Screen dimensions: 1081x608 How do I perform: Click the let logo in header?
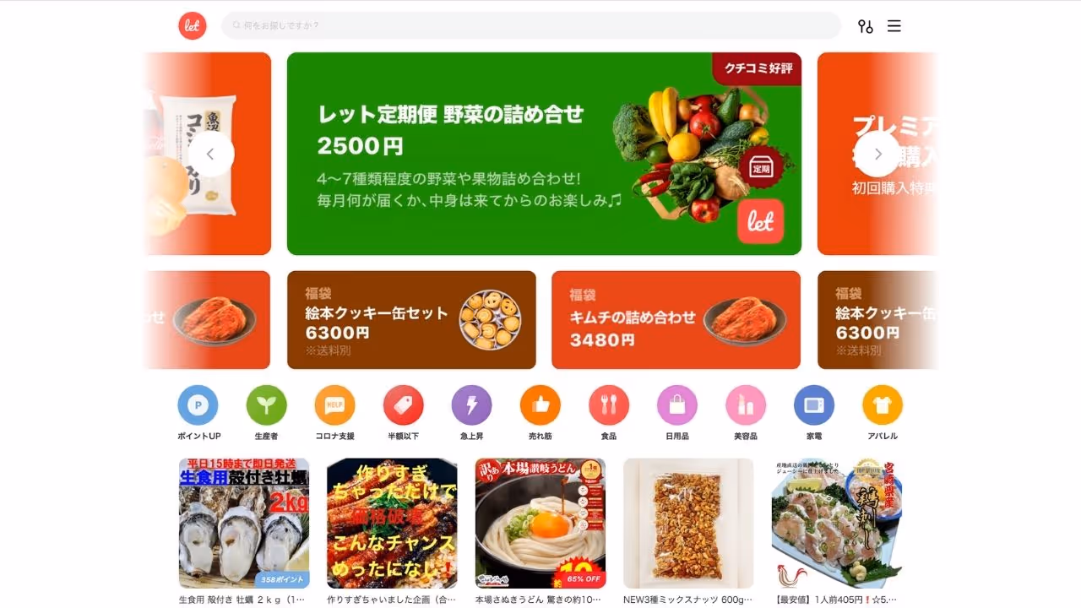coord(193,25)
